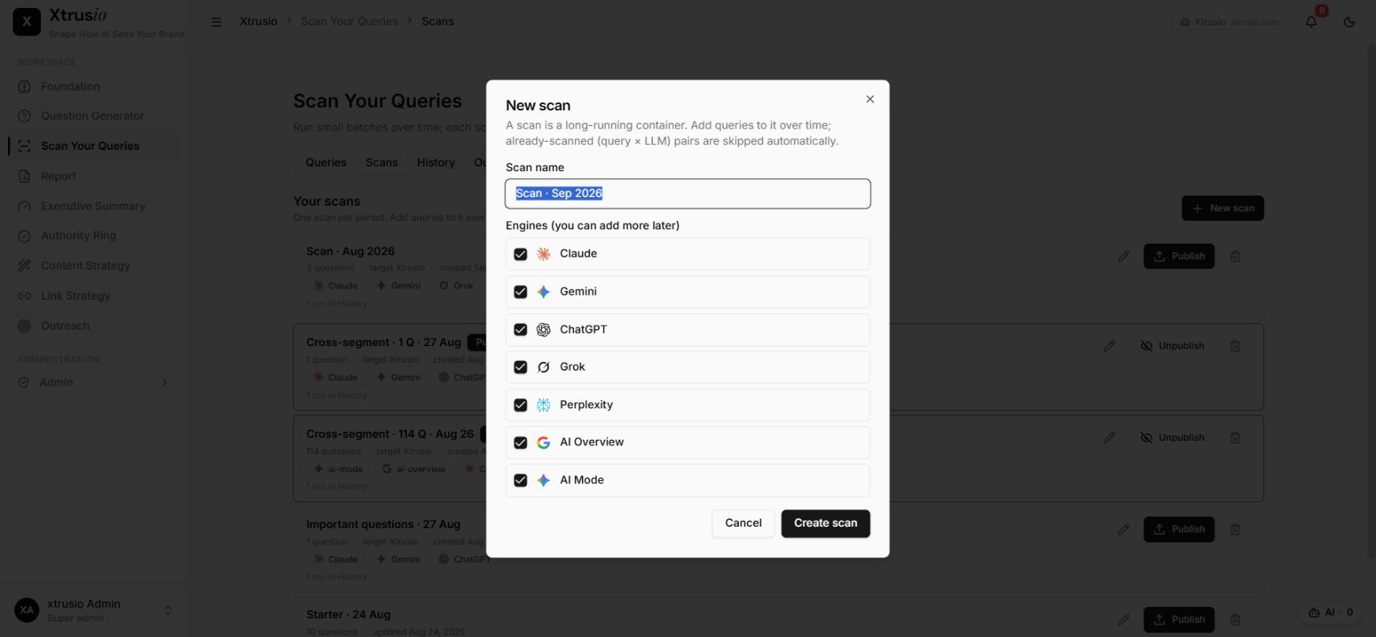Click the New scan button on page
Image resolution: width=1376 pixels, height=637 pixels.
(x=1222, y=208)
